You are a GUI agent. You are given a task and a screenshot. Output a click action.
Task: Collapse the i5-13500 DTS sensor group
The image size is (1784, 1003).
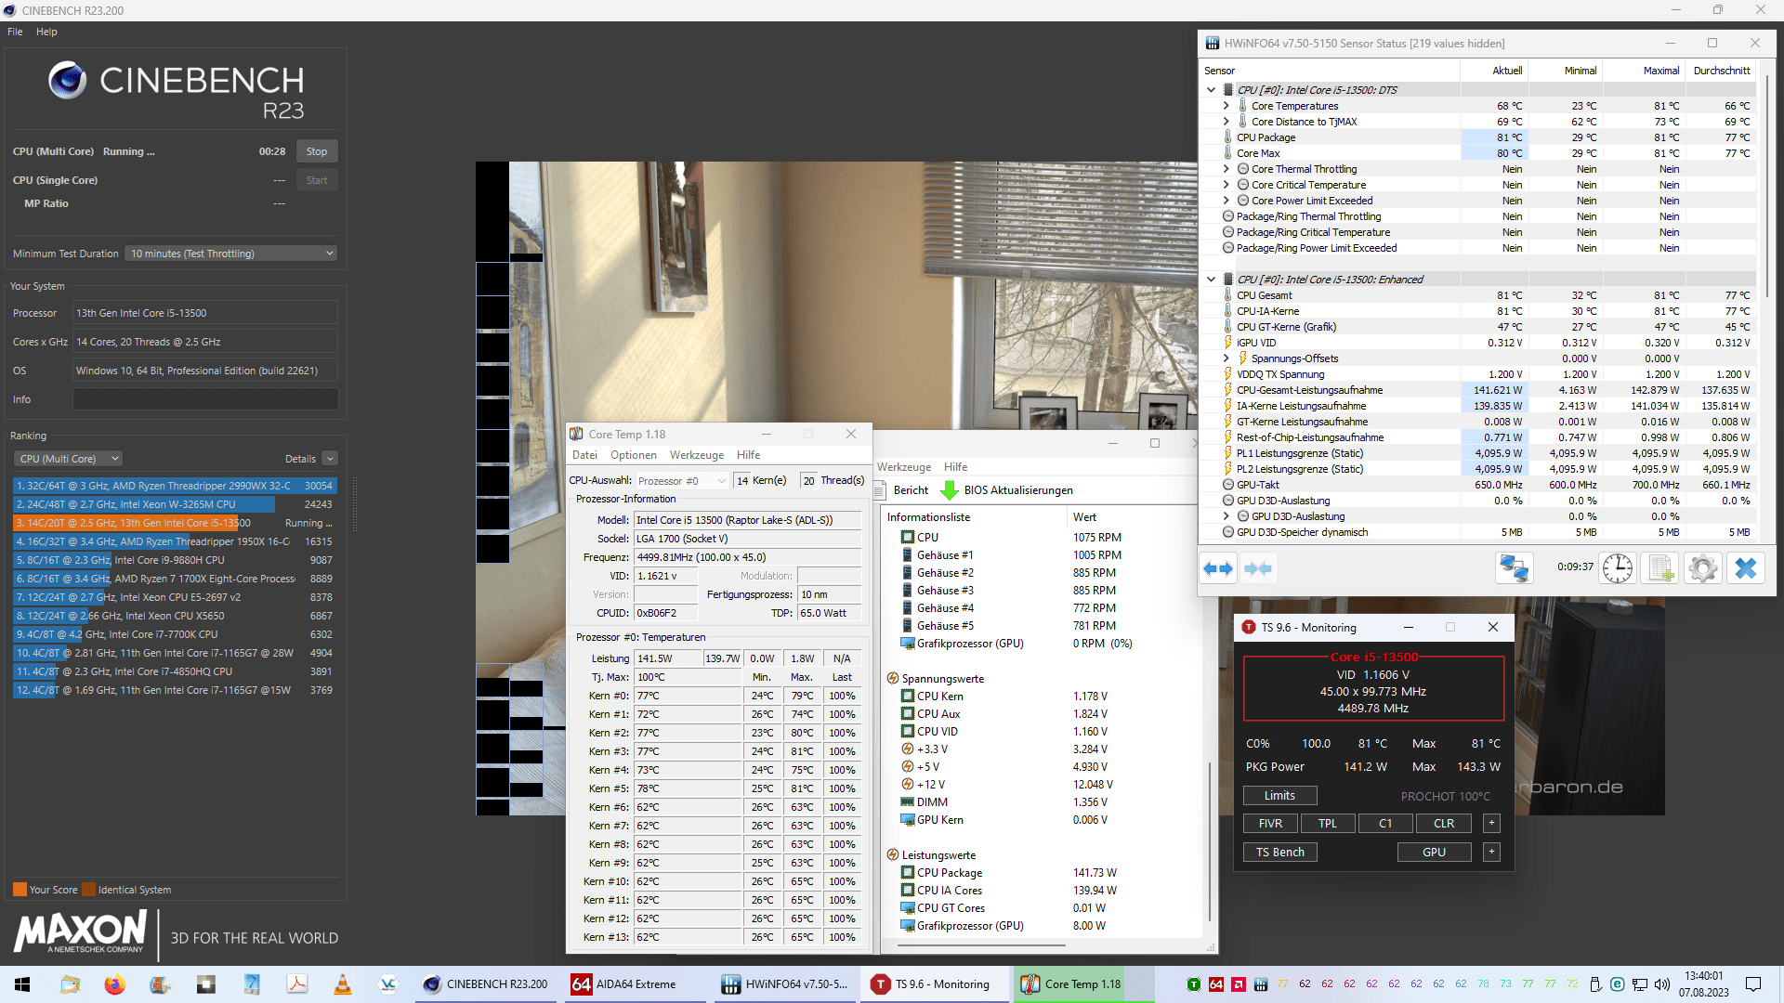coord(1211,90)
